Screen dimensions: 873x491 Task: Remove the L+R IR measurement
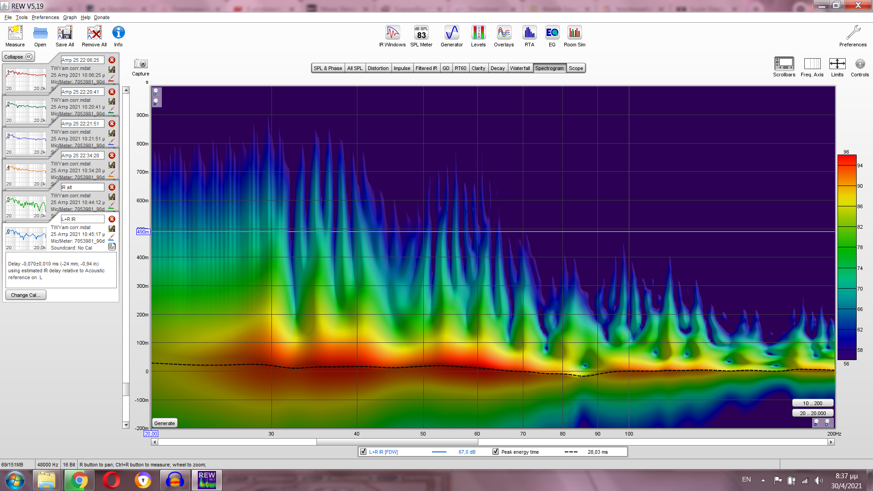[112, 219]
